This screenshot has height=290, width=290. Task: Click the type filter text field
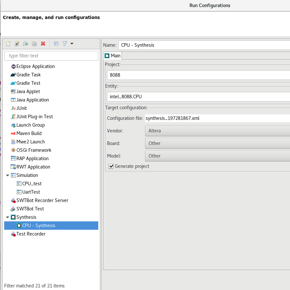(x=51, y=56)
